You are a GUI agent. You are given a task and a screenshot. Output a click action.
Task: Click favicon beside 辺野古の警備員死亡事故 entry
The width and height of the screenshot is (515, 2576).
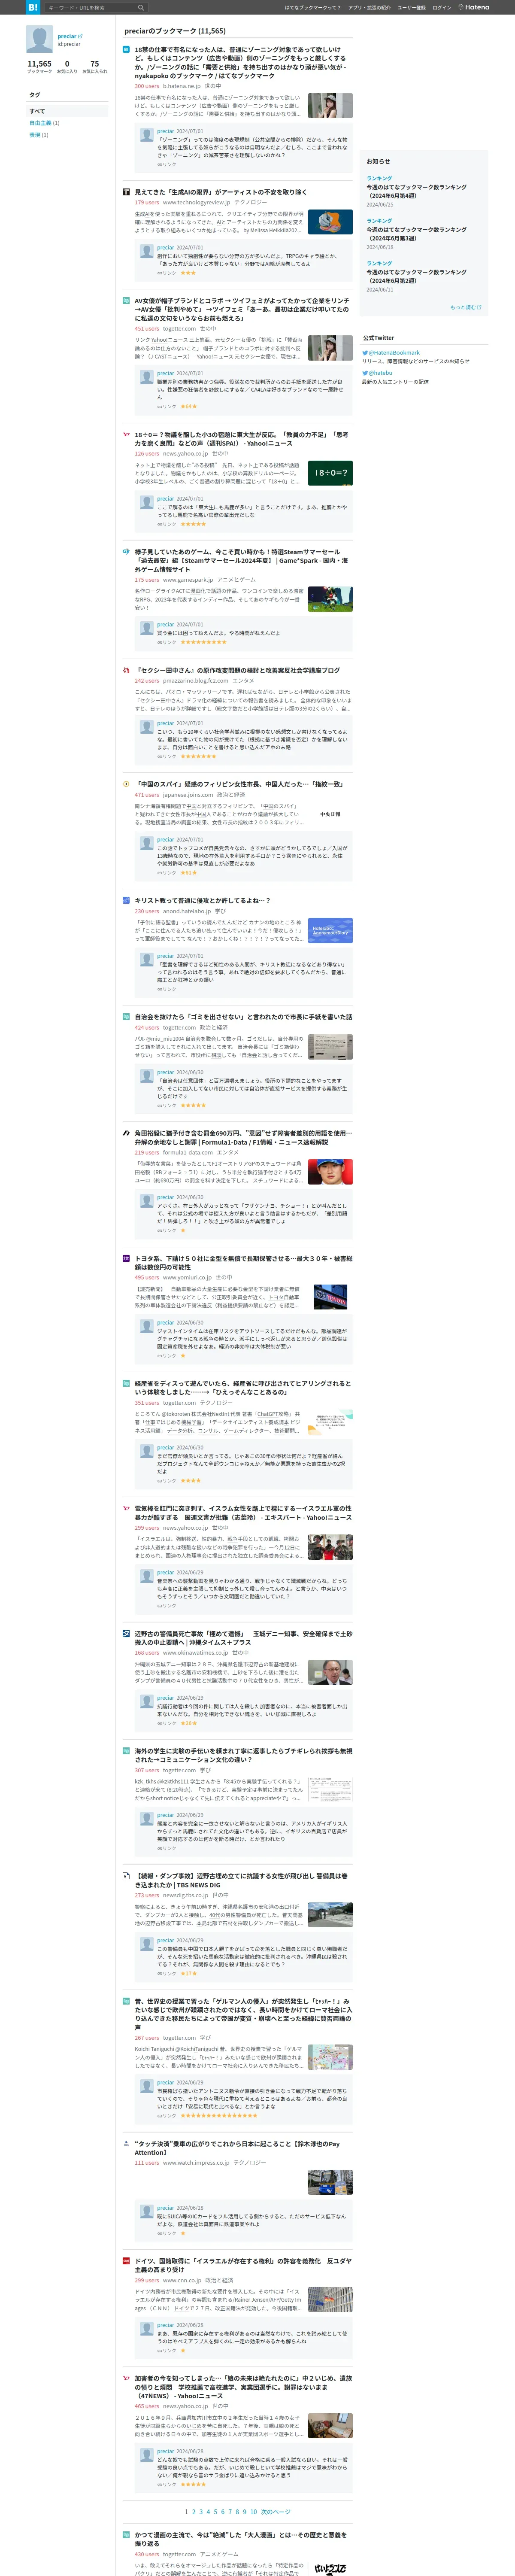click(126, 1634)
